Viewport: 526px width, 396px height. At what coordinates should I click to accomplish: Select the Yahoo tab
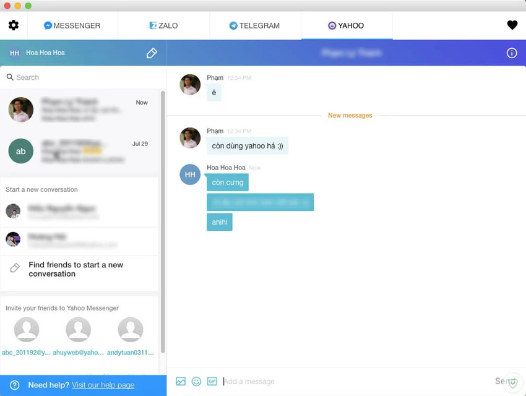[x=346, y=25]
